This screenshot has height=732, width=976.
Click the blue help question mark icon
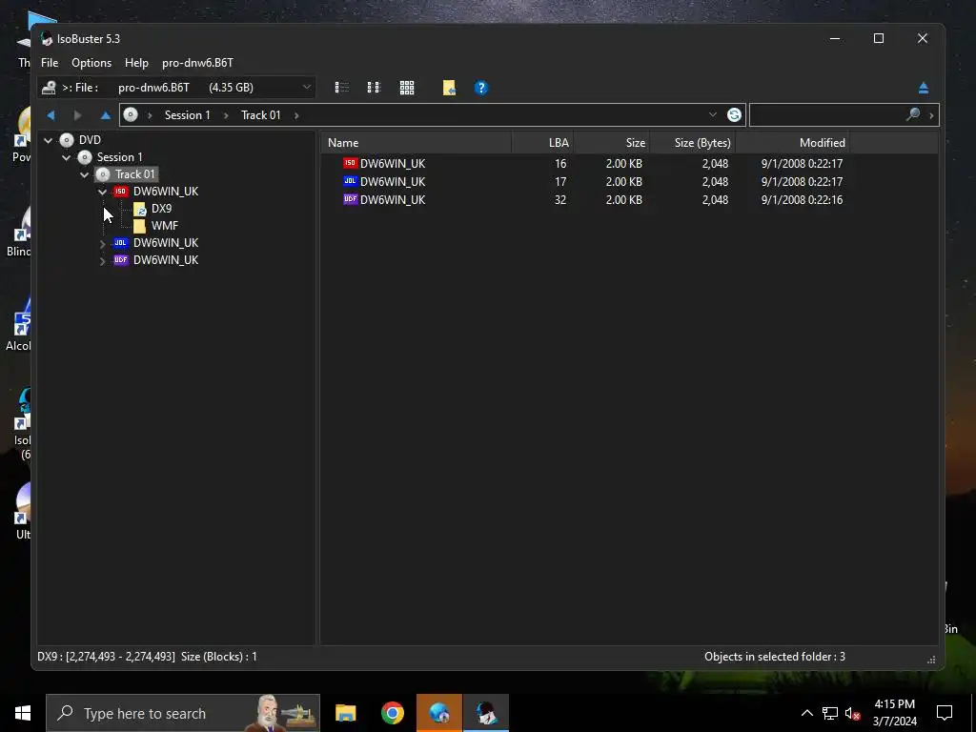pyautogui.click(x=481, y=88)
